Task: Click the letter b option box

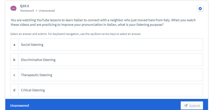Action: [14, 60]
